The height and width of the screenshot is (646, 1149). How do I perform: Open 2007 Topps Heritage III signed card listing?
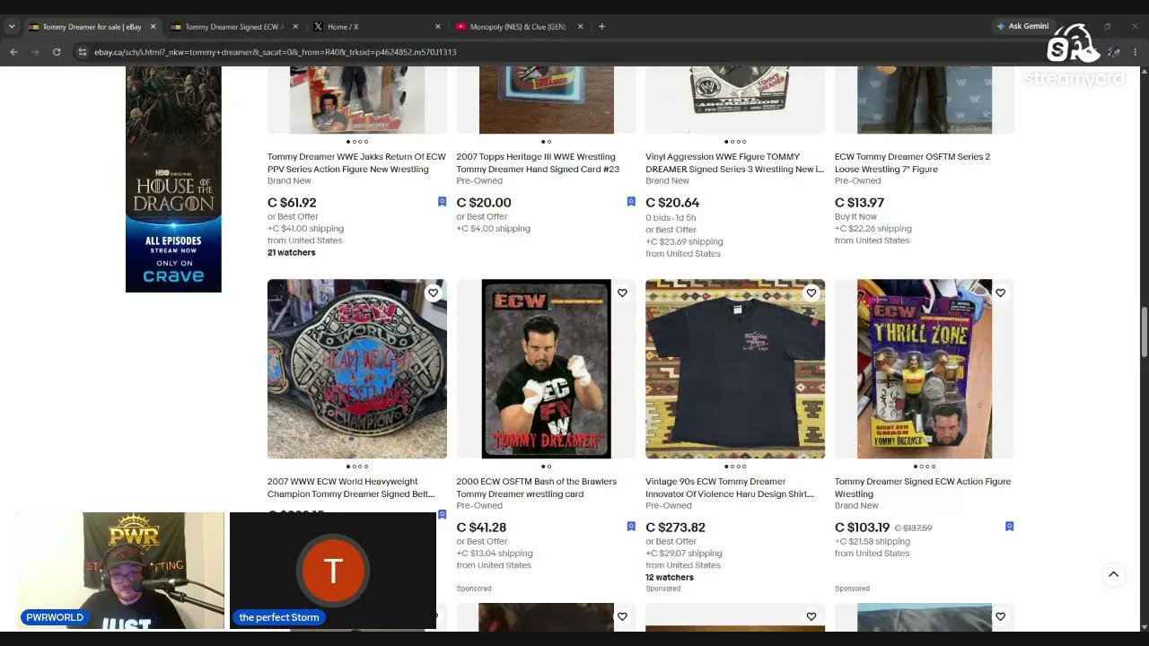[x=538, y=162]
